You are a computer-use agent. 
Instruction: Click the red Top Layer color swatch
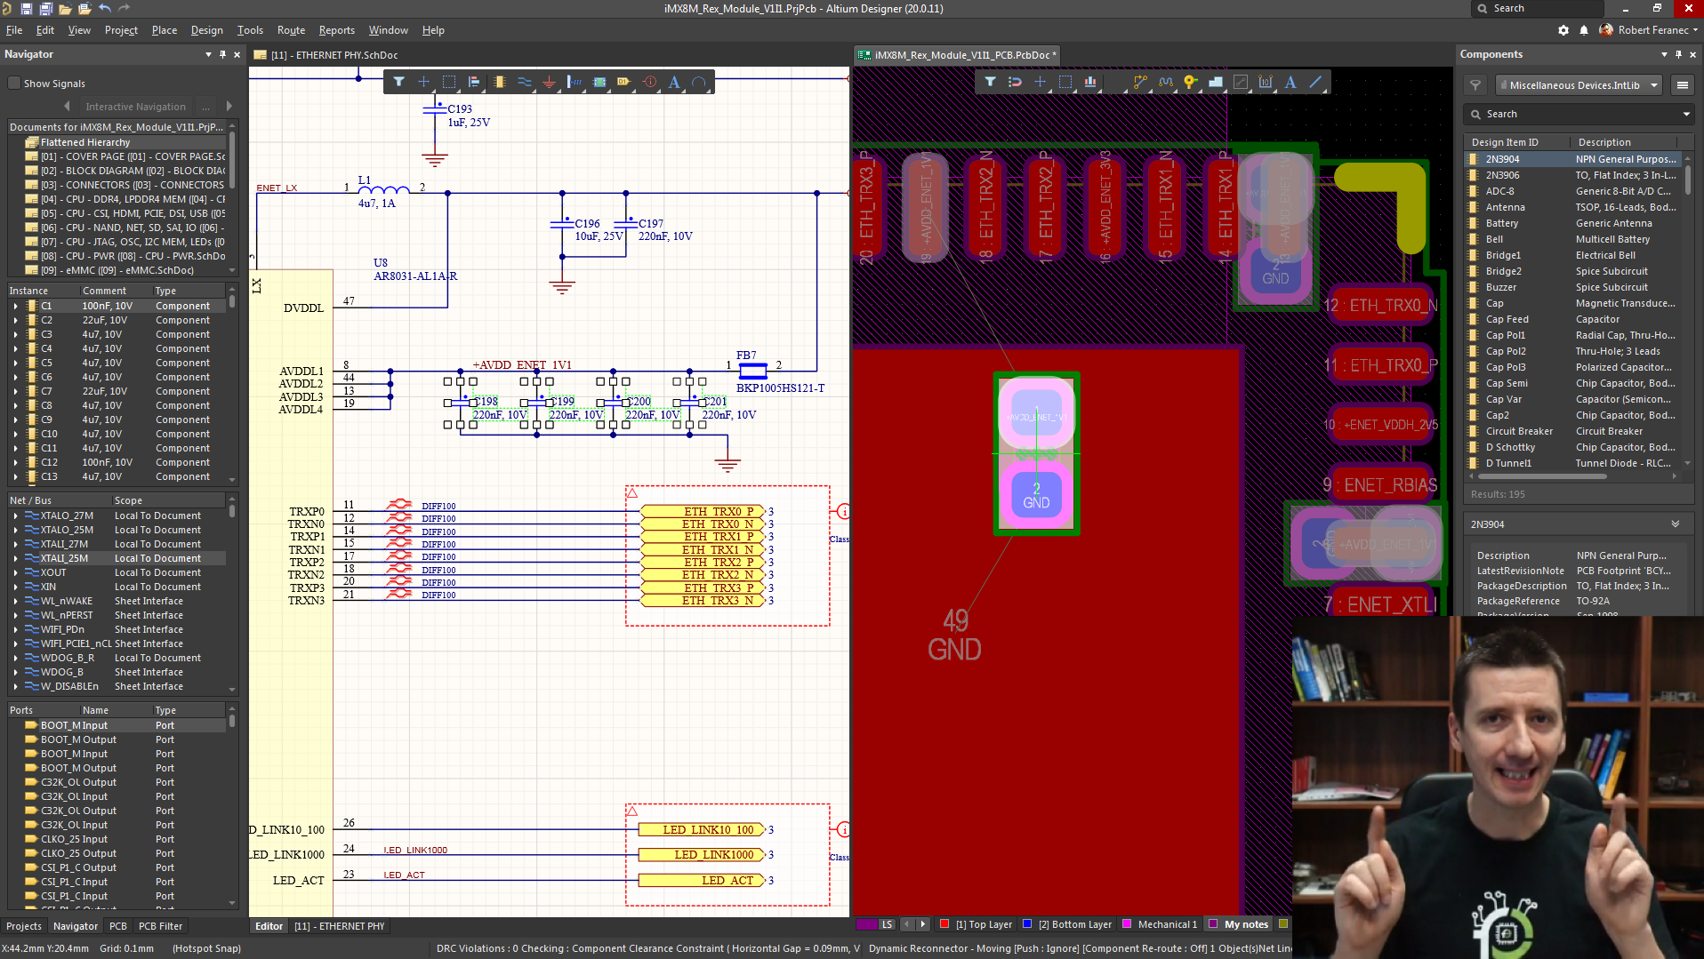point(944,924)
